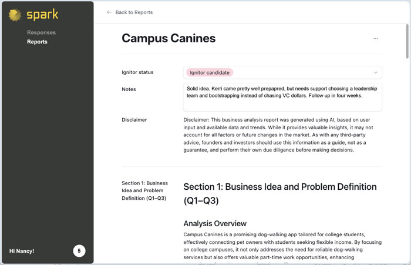Click the Ignitor status field label
This screenshot has height=265, width=411.
[137, 72]
